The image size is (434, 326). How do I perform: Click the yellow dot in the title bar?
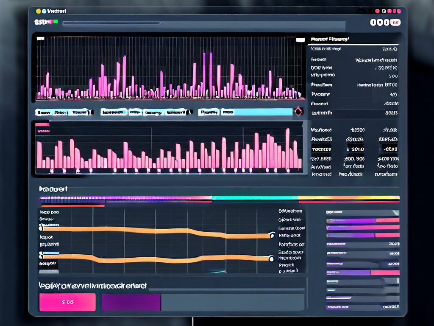click(x=39, y=11)
